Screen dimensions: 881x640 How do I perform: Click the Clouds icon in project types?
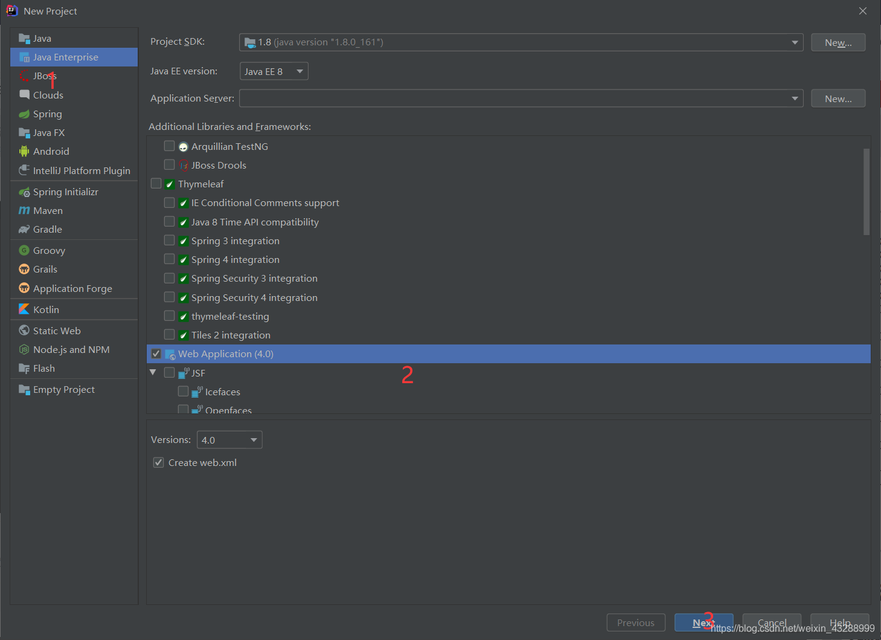point(24,95)
